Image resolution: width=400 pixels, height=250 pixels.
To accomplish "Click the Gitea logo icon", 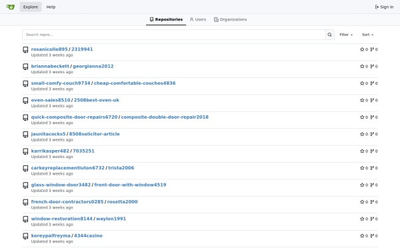I will [x=11, y=7].
